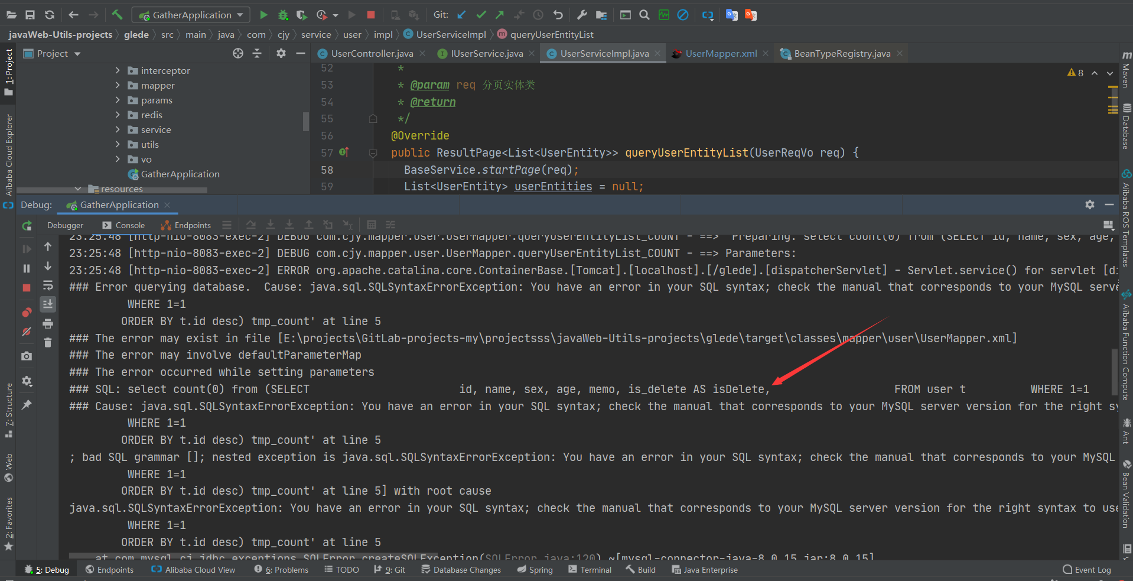
Task: Switch to IUserService.java tab
Action: (x=487, y=53)
